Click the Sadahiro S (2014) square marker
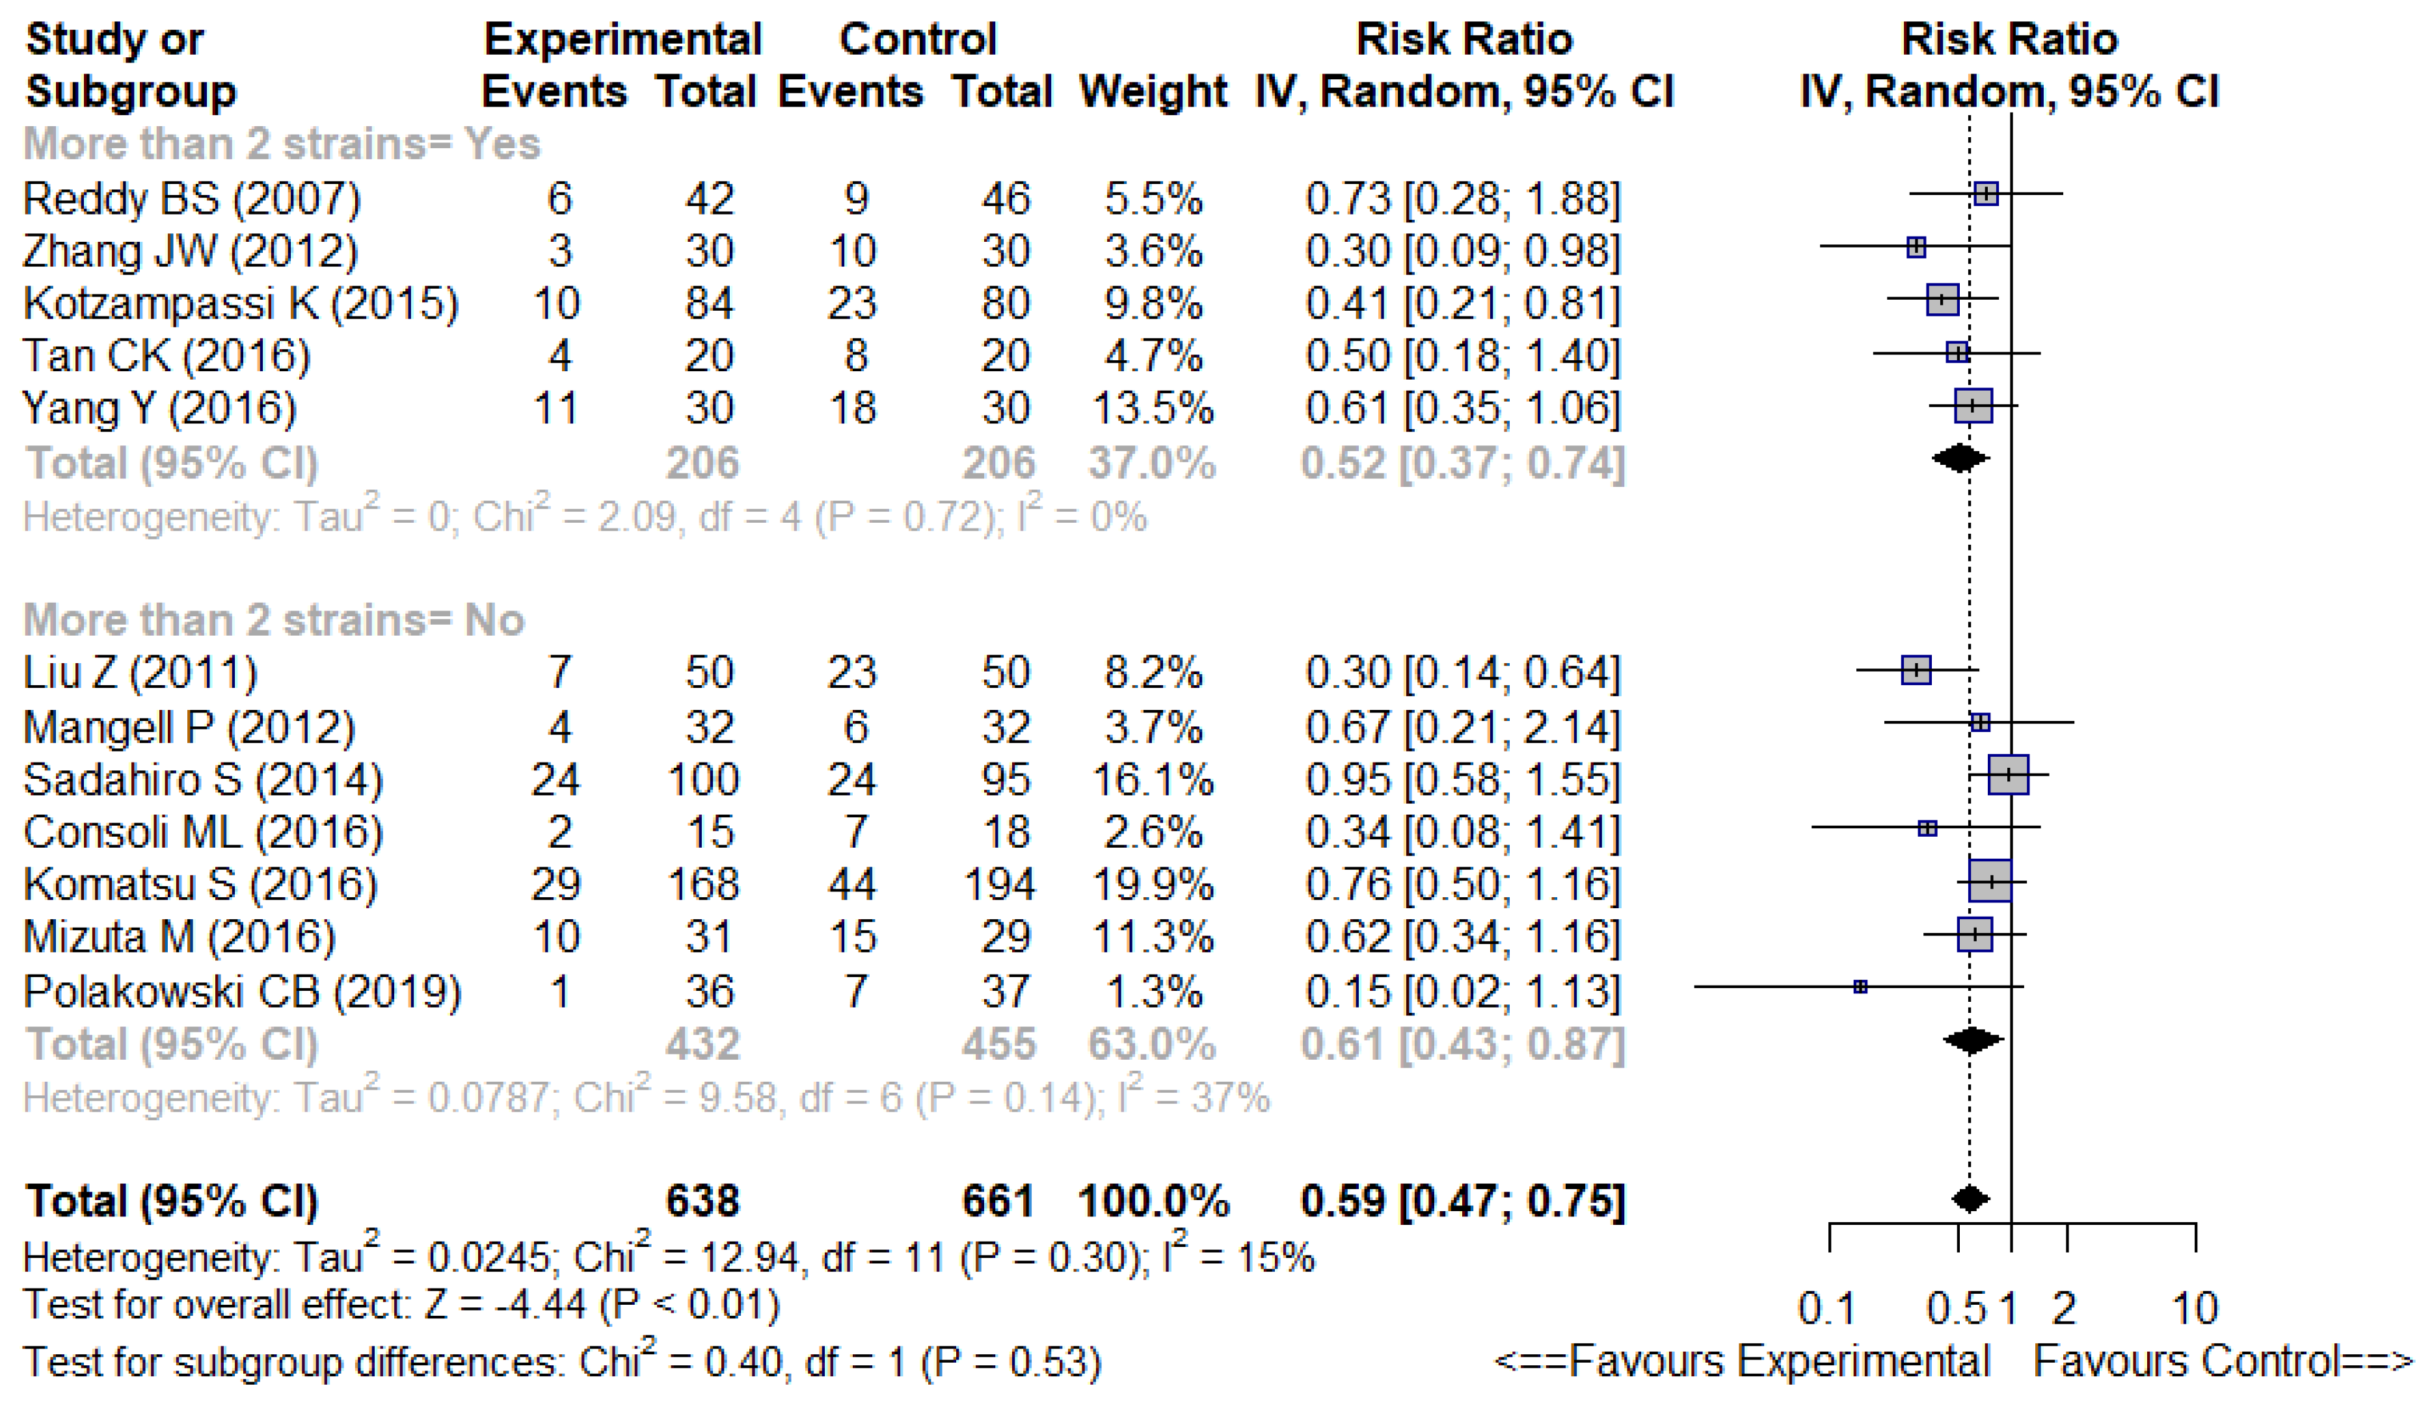Viewport: 2434px width, 1401px height. (2008, 774)
